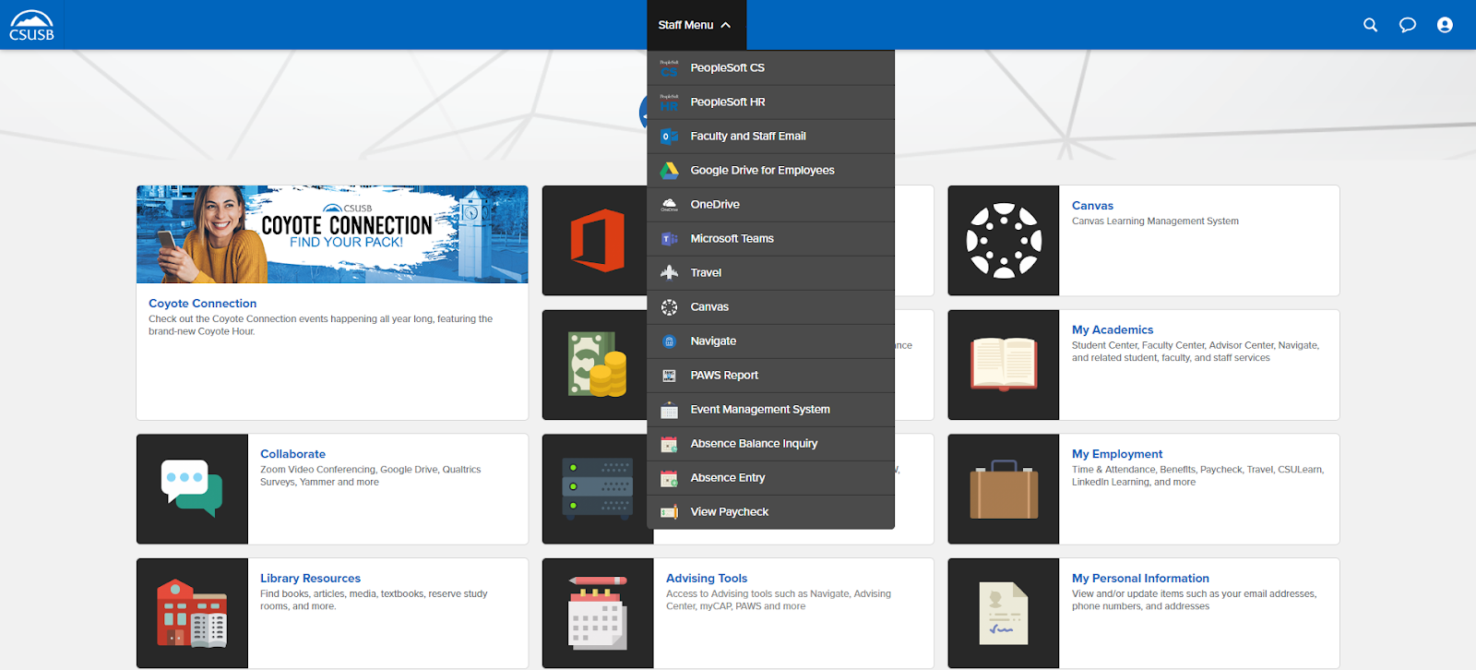Click the Coyote Connection banner image

click(x=332, y=234)
